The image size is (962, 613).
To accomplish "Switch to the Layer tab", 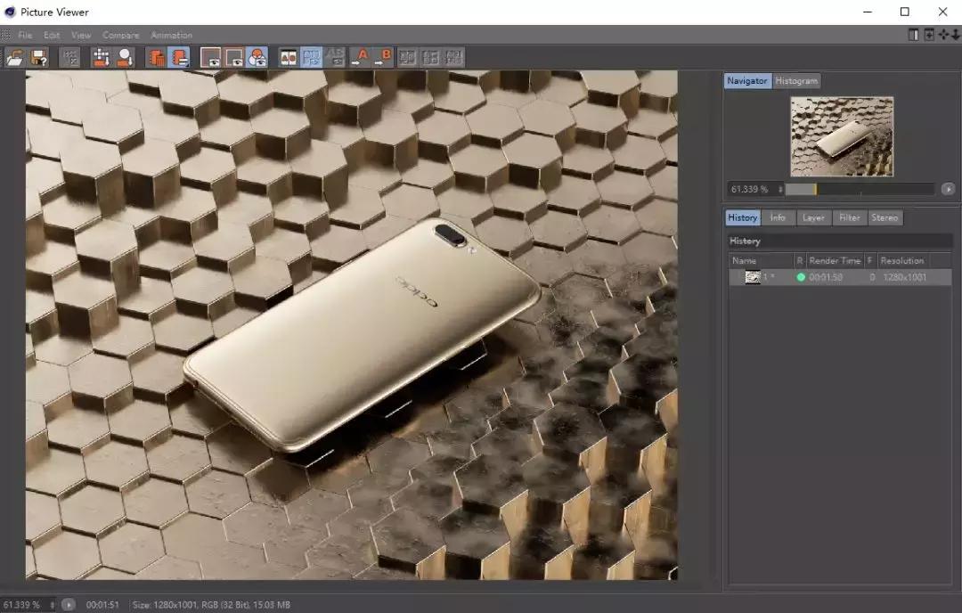I will (x=812, y=217).
